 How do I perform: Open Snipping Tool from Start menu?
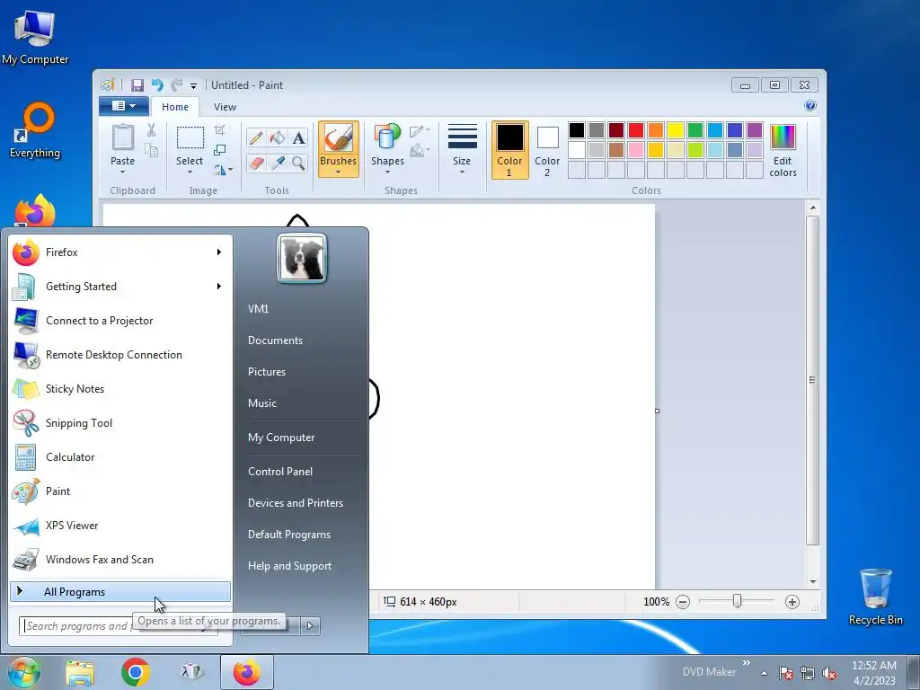120,423
